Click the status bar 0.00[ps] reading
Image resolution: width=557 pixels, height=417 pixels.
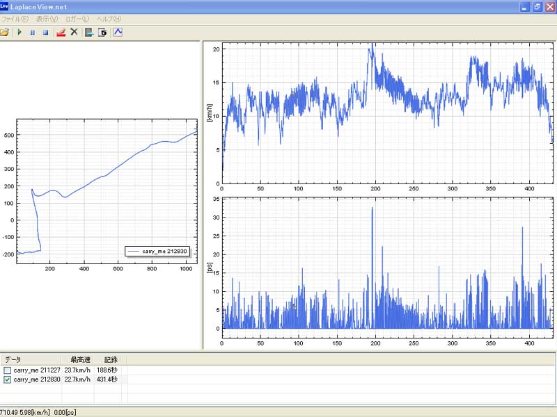click(x=65, y=412)
